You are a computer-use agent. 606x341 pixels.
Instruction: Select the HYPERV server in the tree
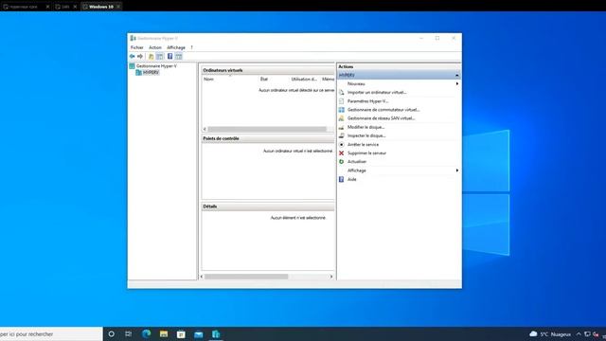coord(151,73)
